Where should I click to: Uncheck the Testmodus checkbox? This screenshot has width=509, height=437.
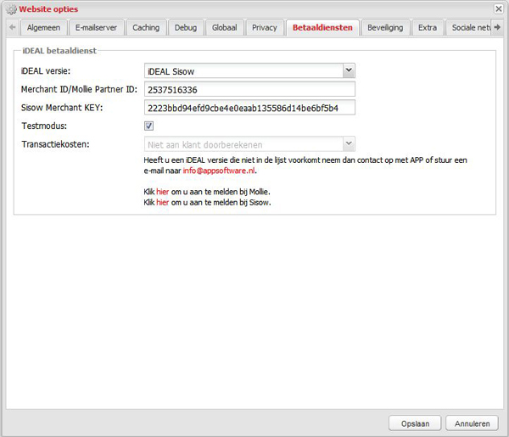click(149, 126)
